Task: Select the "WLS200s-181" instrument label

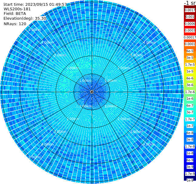Action: coord(17,9)
